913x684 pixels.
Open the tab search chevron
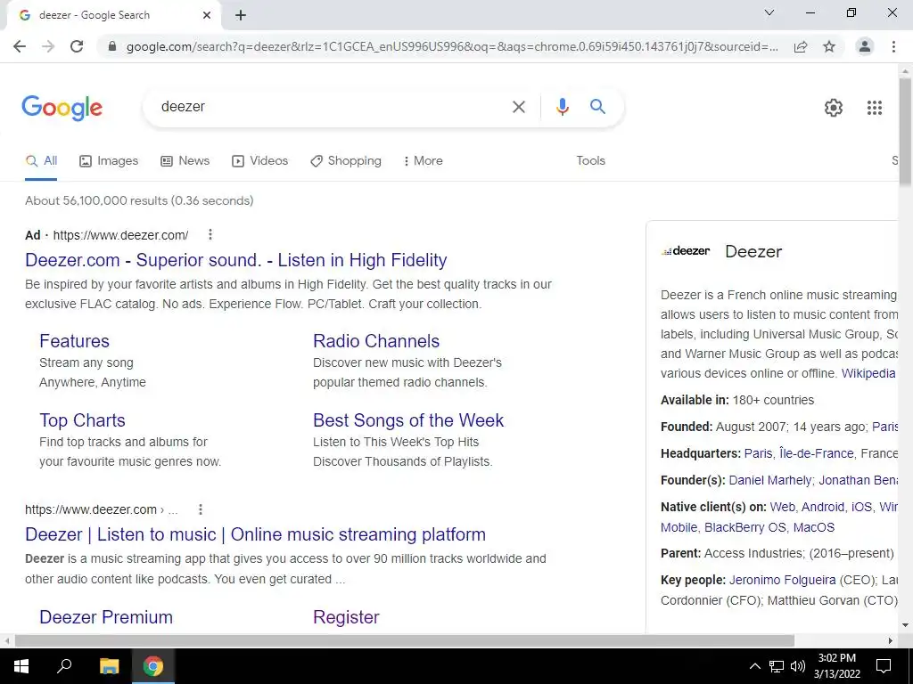click(769, 12)
